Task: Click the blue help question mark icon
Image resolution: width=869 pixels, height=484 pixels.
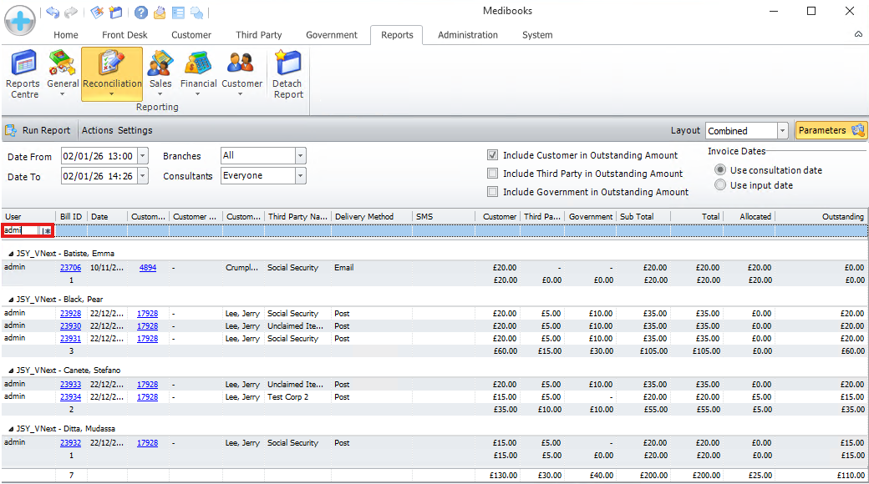Action: (141, 13)
